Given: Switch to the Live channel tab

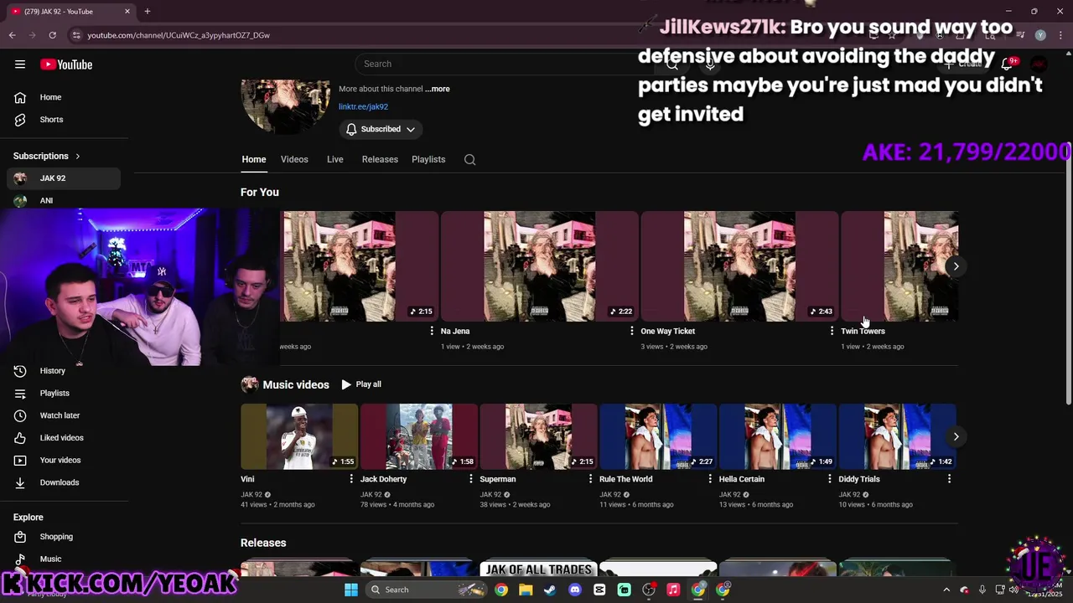Looking at the screenshot, I should click(335, 160).
